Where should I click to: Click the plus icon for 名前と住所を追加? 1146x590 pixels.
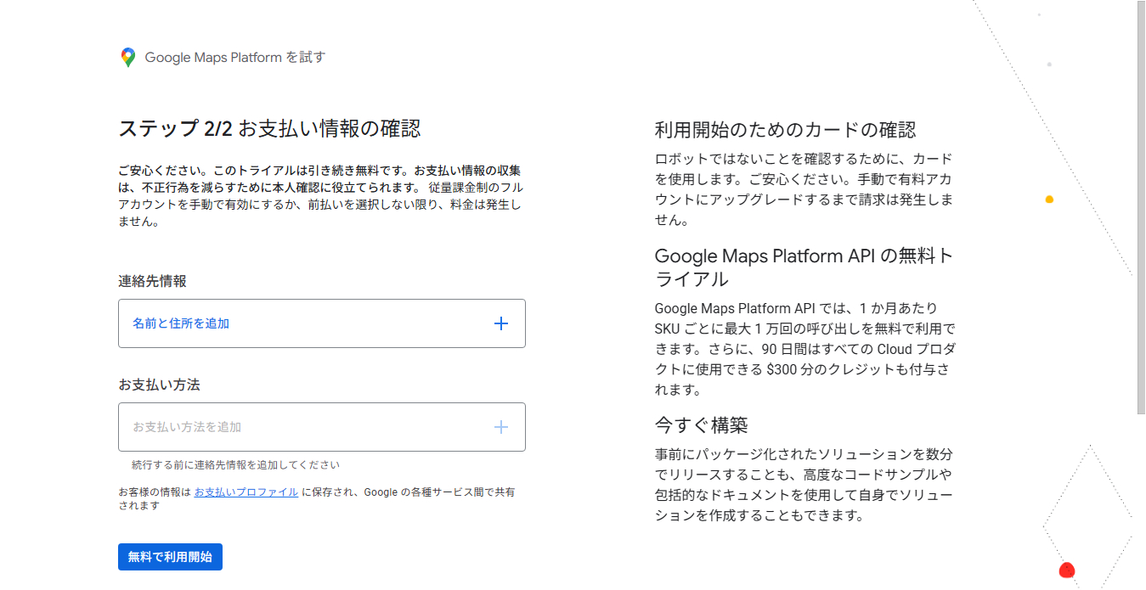point(501,323)
